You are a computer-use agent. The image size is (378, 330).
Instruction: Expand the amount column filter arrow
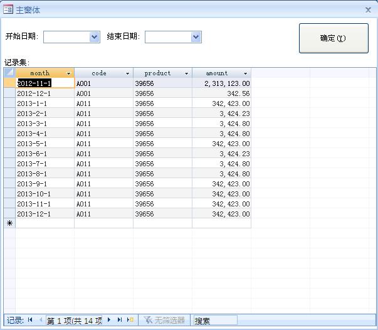[246, 73]
